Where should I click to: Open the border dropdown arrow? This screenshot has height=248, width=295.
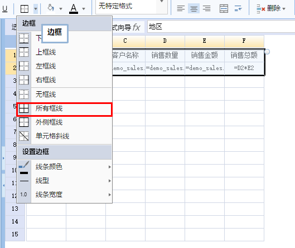pyautogui.click(x=36, y=9)
